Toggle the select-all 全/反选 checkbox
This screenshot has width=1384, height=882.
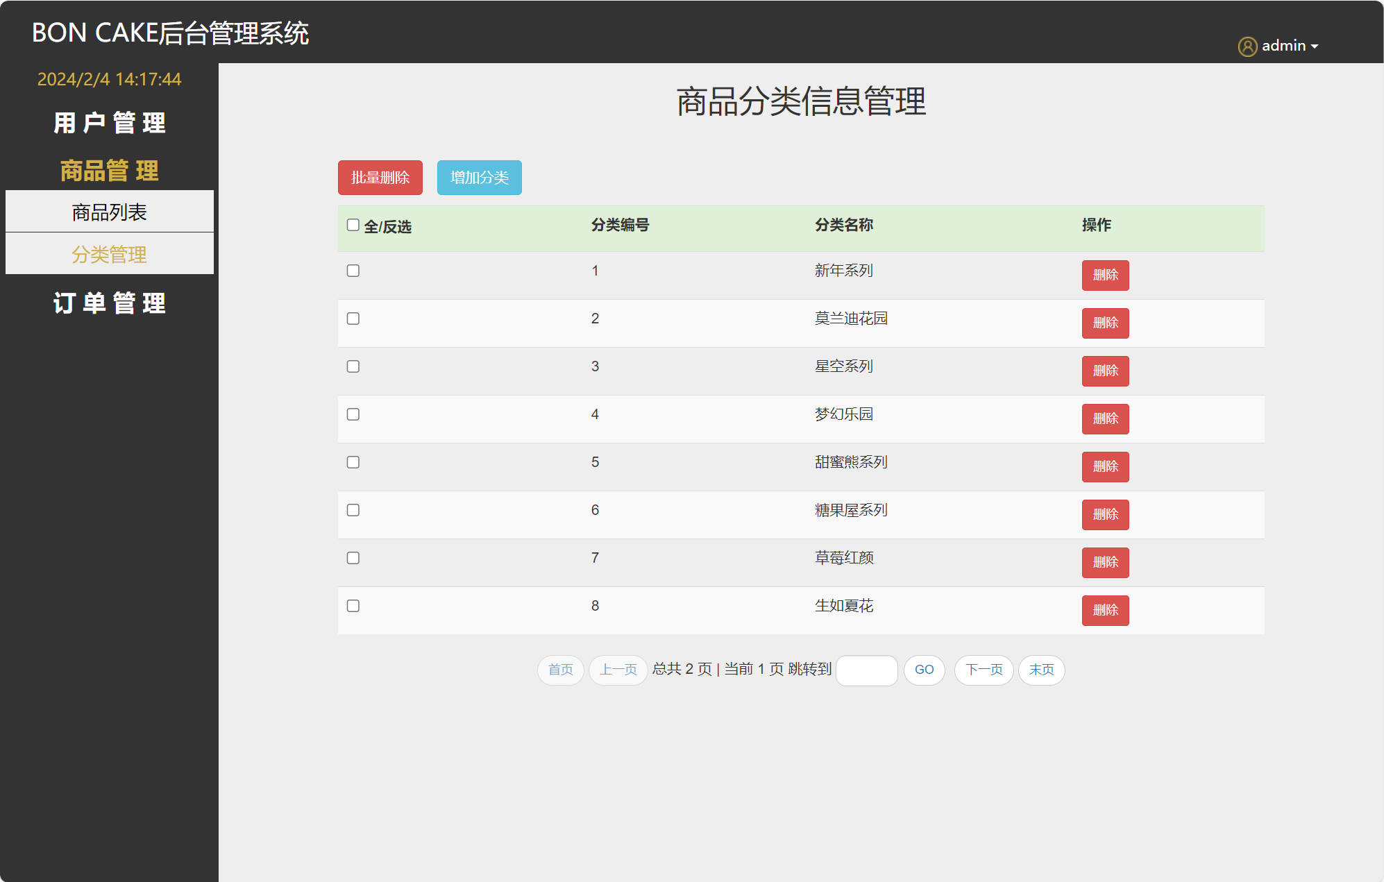(x=353, y=225)
